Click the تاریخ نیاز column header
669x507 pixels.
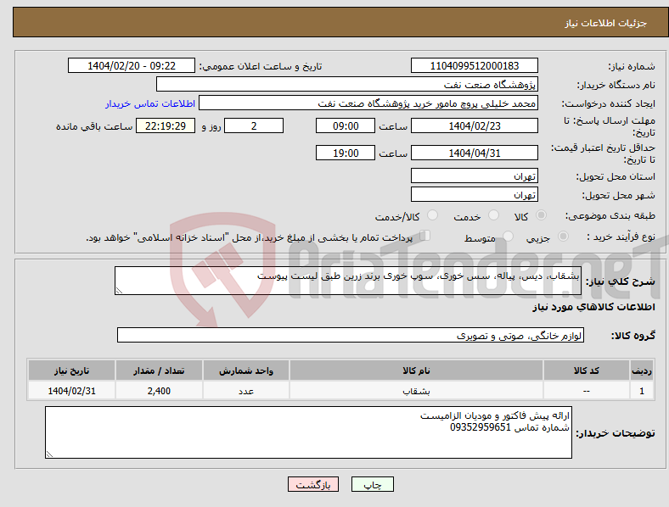click(x=71, y=370)
